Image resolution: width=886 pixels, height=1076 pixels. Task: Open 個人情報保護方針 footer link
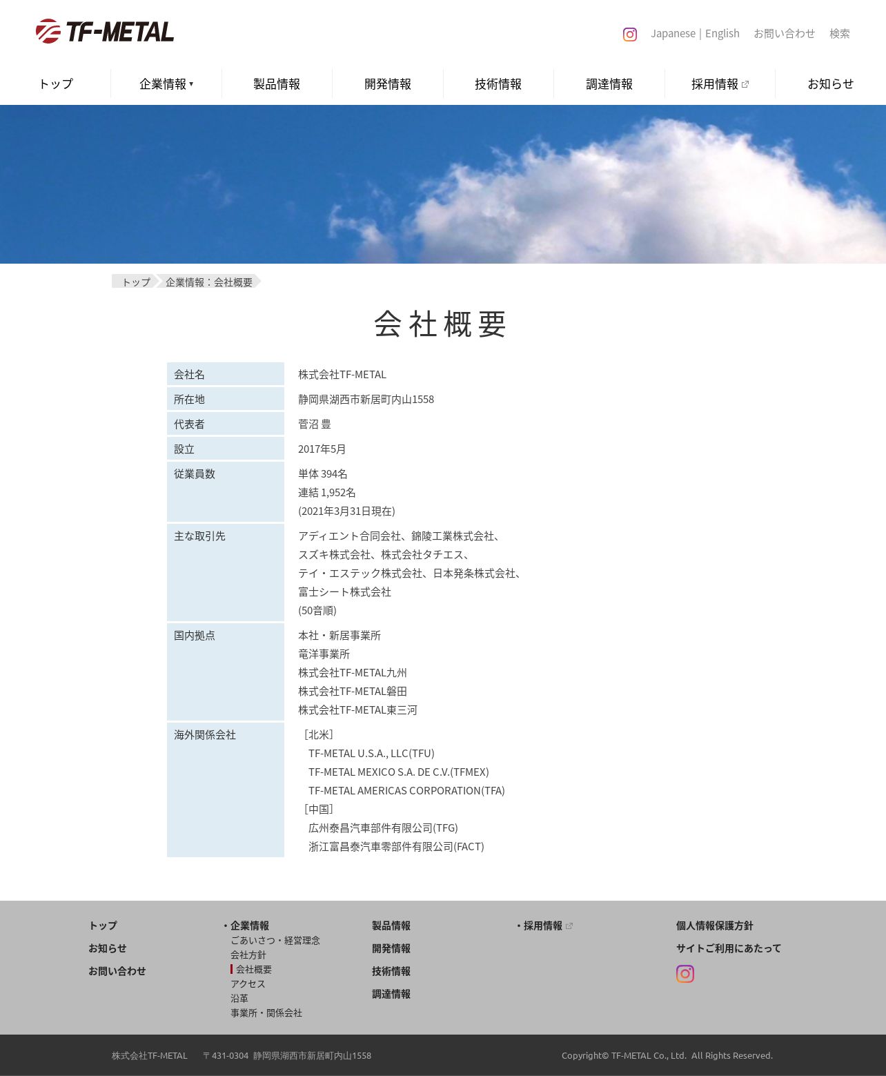(x=715, y=926)
